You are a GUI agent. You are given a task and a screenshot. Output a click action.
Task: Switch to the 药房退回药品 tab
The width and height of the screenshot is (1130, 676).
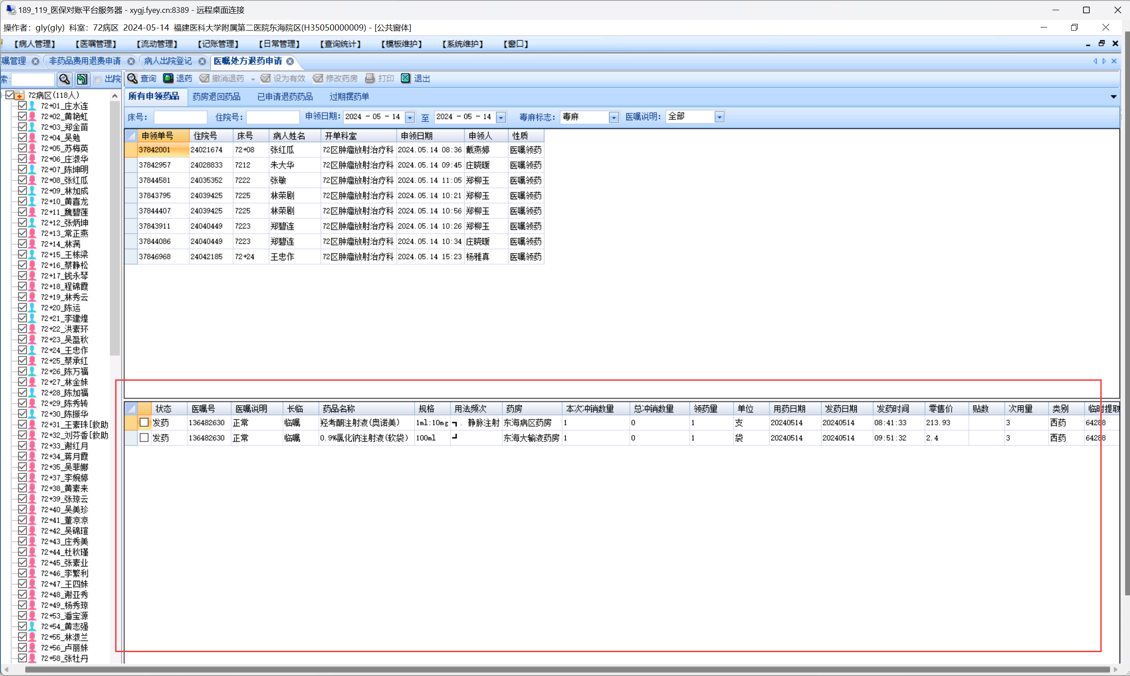[x=216, y=97]
